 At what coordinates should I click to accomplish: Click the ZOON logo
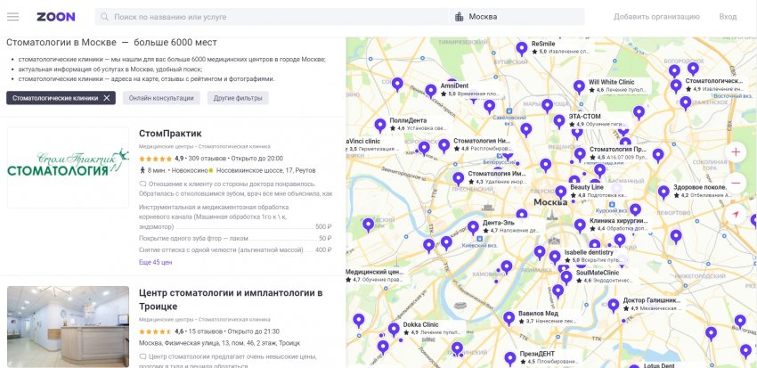(55, 17)
